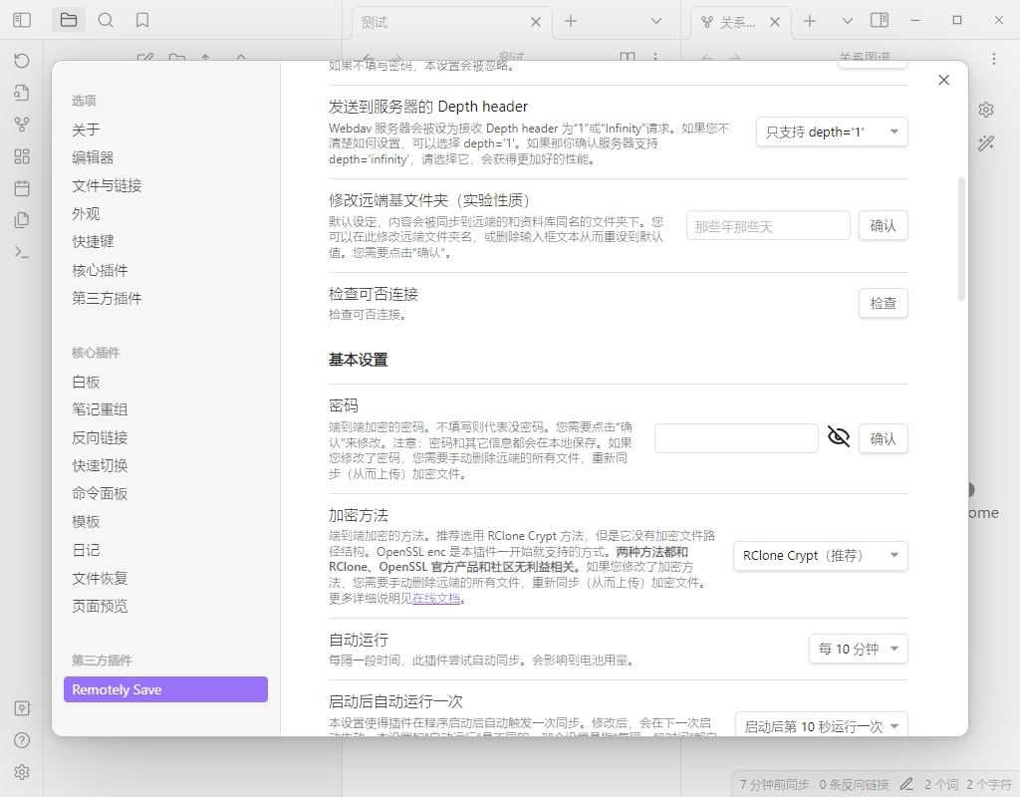Close the 测试 tab

[535, 22]
